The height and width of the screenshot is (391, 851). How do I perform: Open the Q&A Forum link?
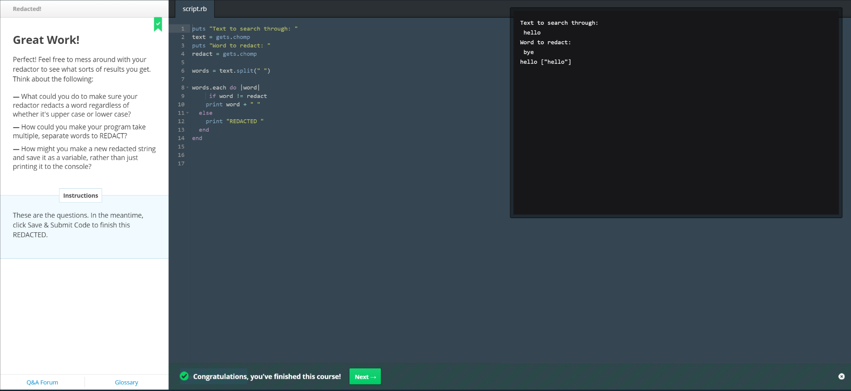(x=42, y=382)
